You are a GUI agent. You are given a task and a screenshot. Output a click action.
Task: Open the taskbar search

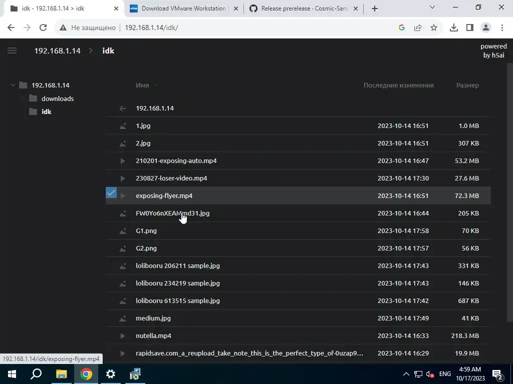(x=36, y=374)
